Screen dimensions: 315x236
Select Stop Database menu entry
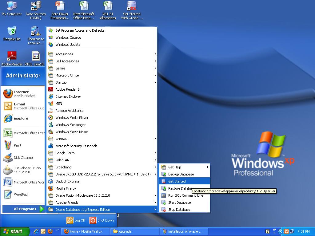coord(185,210)
